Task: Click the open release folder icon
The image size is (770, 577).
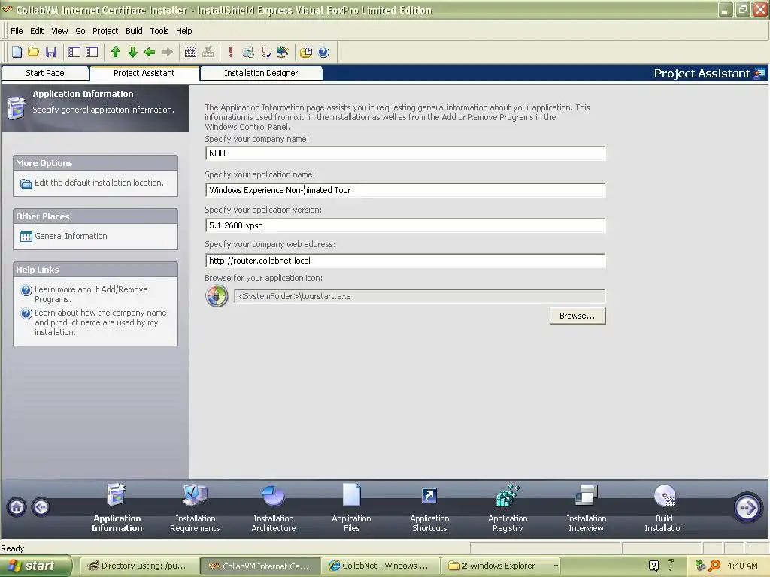Action: (x=306, y=52)
